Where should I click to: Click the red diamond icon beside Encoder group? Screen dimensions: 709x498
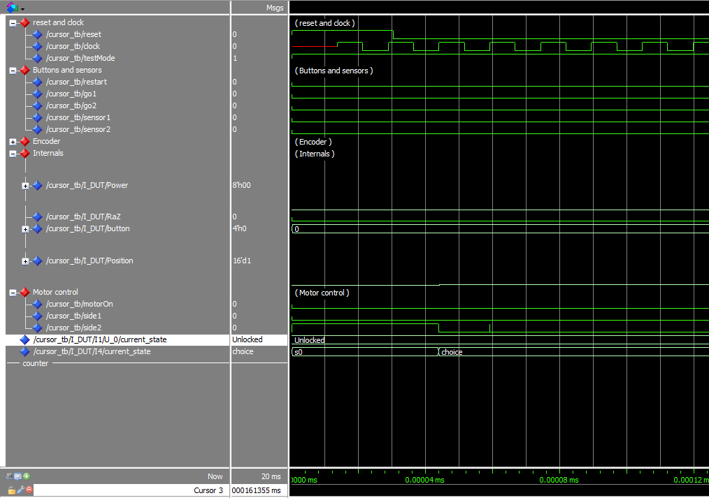pos(24,142)
